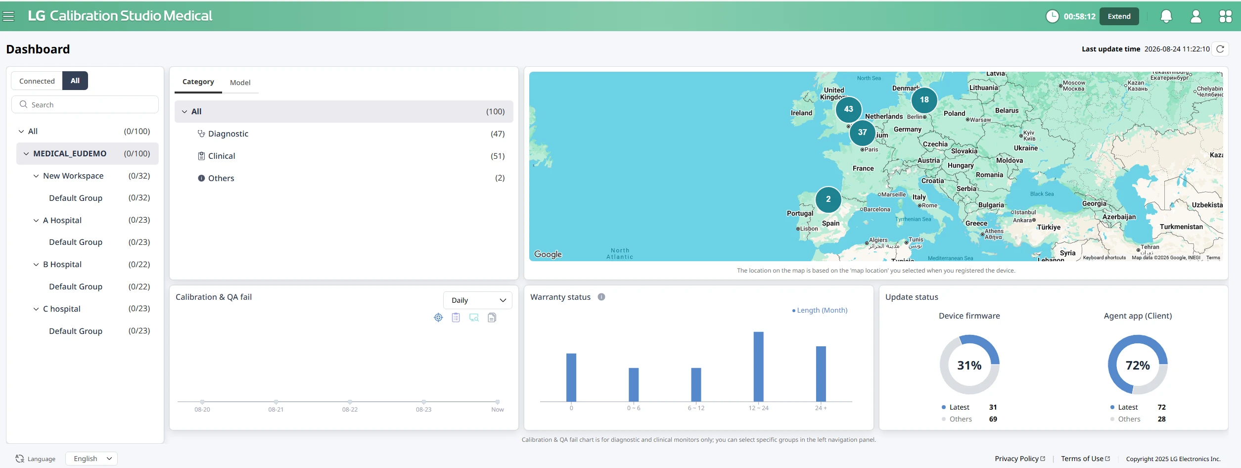Open the apps grid menu
Viewport: 1241px width, 468px height.
(x=1225, y=16)
